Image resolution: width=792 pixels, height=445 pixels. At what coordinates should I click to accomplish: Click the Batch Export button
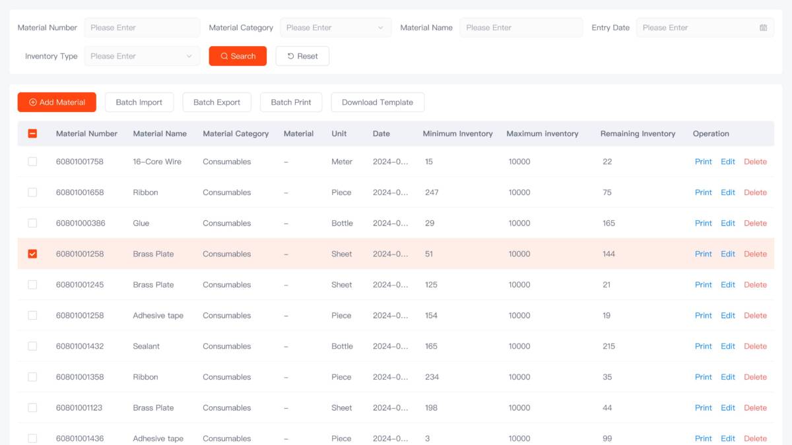(x=216, y=102)
